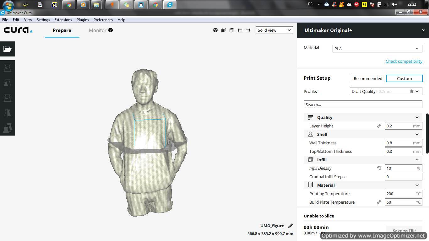Open the Solid view mode dropdown
Image resolution: width=429 pixels, height=241 pixels.
(x=274, y=30)
